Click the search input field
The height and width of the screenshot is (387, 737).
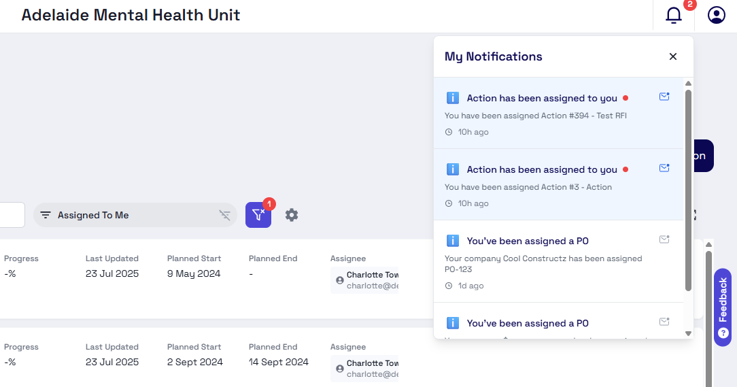point(12,215)
